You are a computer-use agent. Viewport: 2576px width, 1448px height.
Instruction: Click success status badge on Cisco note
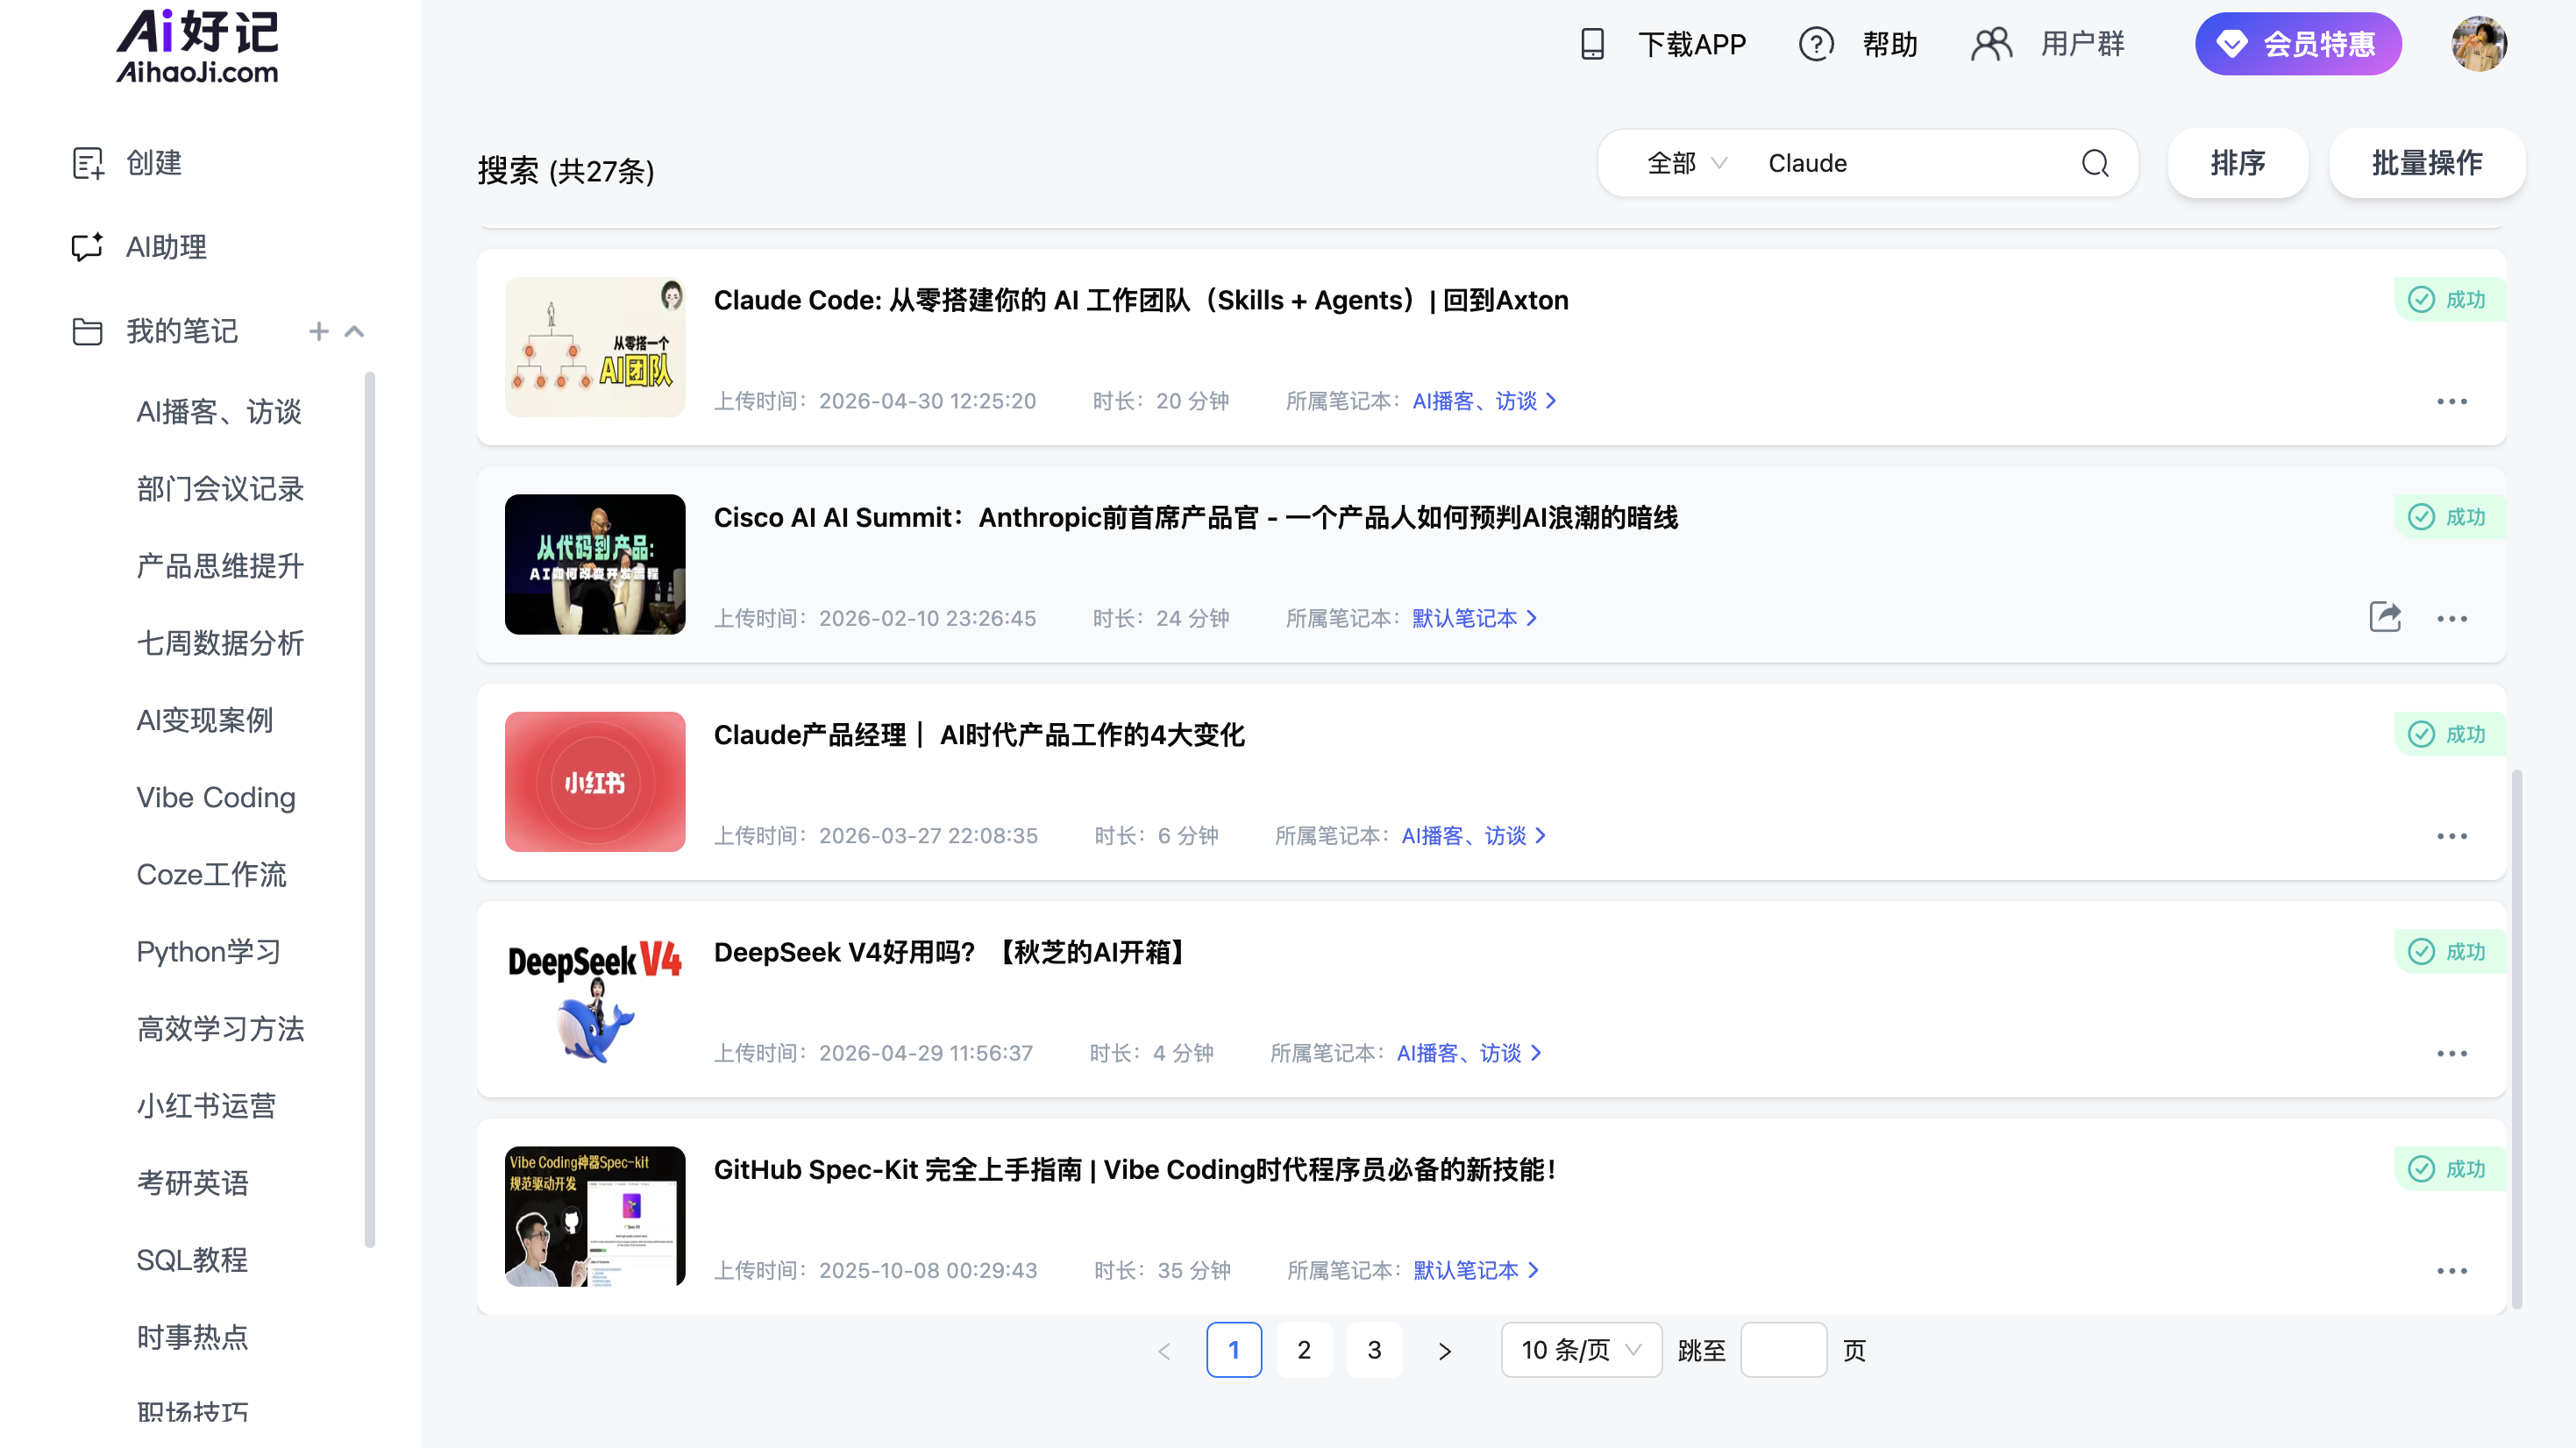pos(2450,517)
